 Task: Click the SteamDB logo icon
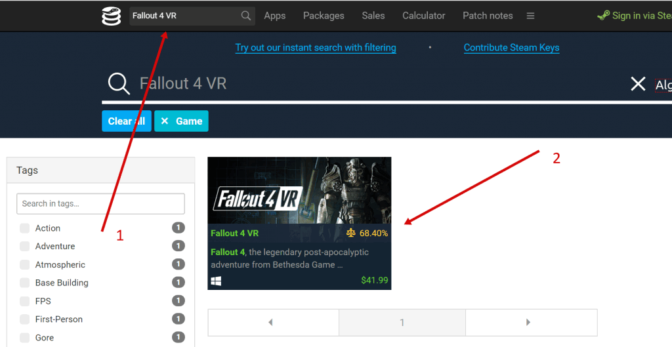click(112, 16)
